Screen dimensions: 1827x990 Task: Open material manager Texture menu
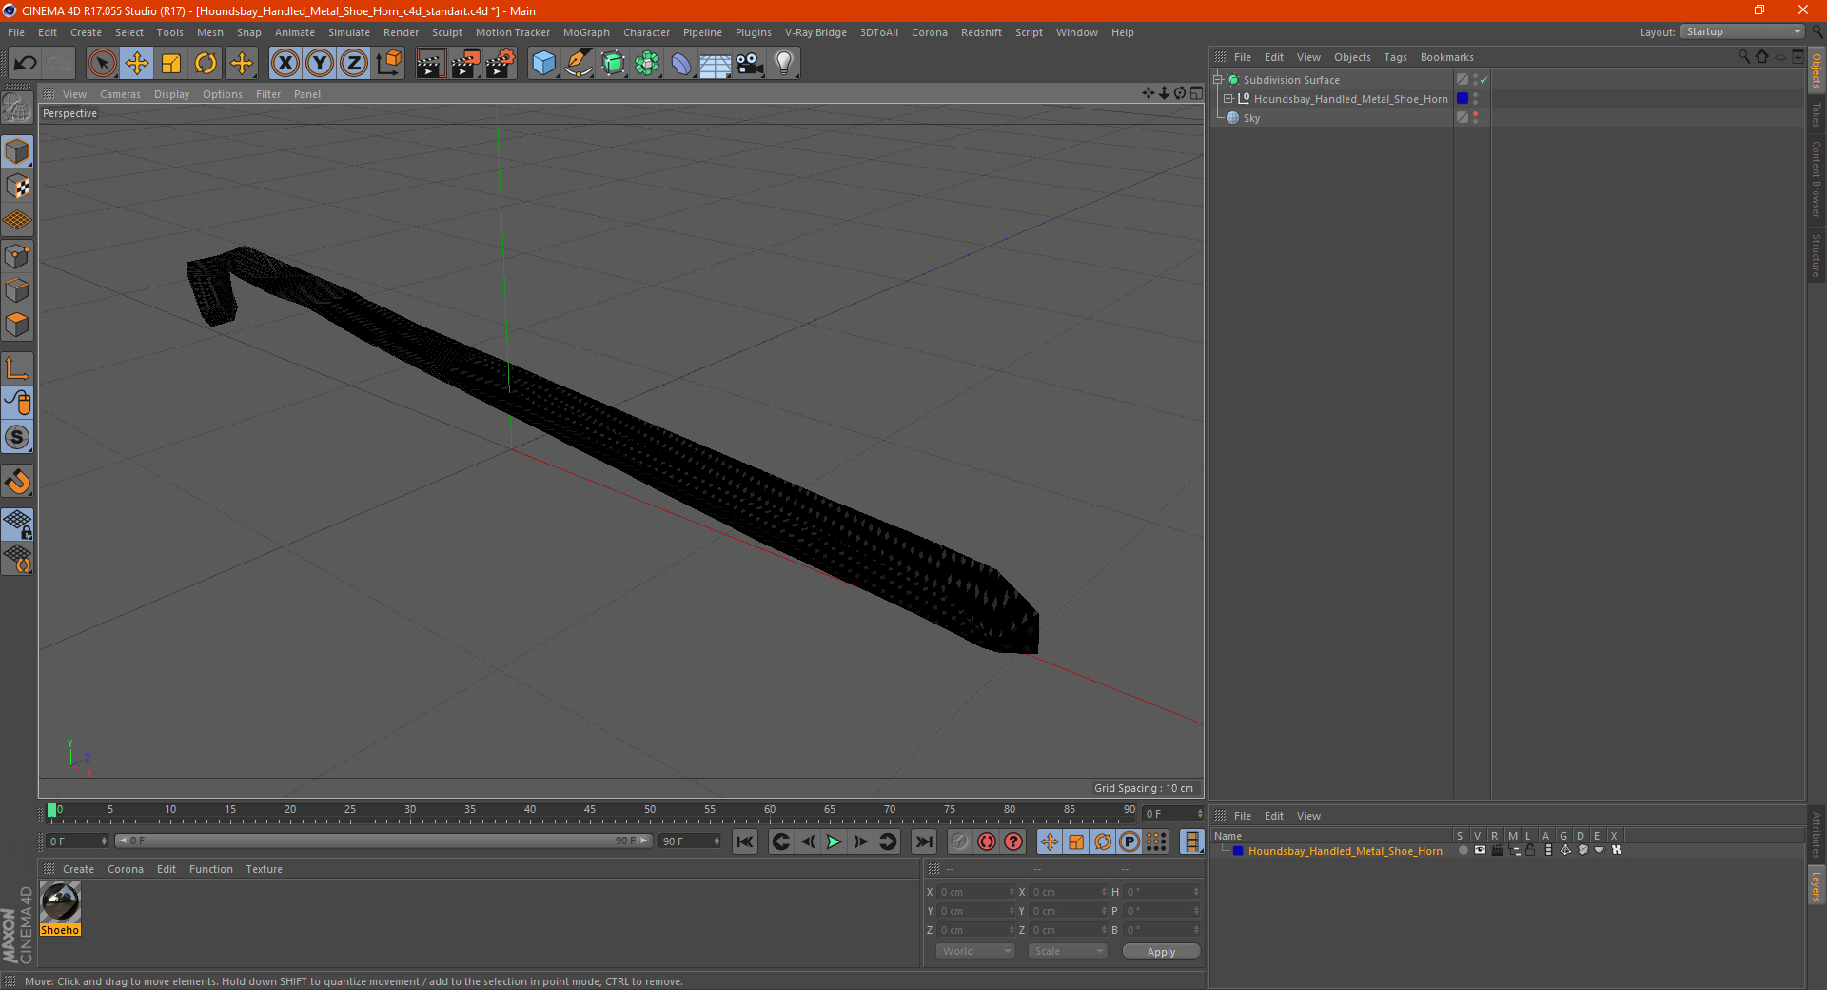coord(264,869)
